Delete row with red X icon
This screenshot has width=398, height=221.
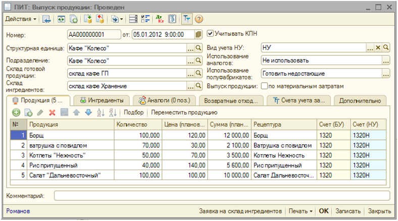coord(52,113)
